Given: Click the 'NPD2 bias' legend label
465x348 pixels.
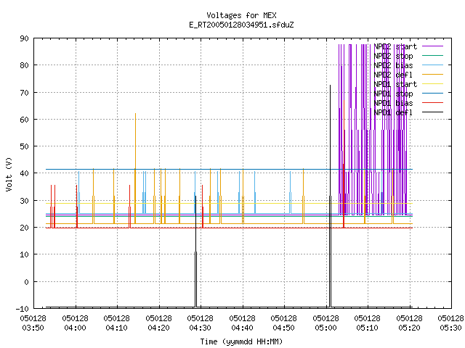Looking at the screenshot, I should [x=393, y=65].
